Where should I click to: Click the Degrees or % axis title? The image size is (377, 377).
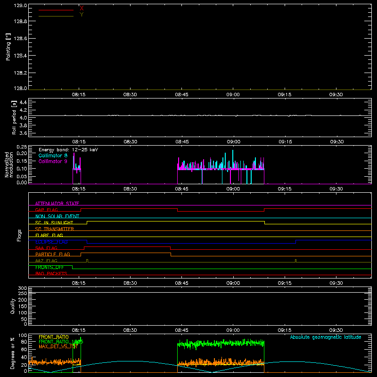point(13,353)
